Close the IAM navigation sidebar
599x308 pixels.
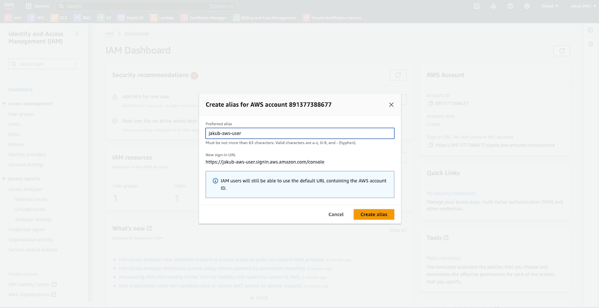(77, 34)
